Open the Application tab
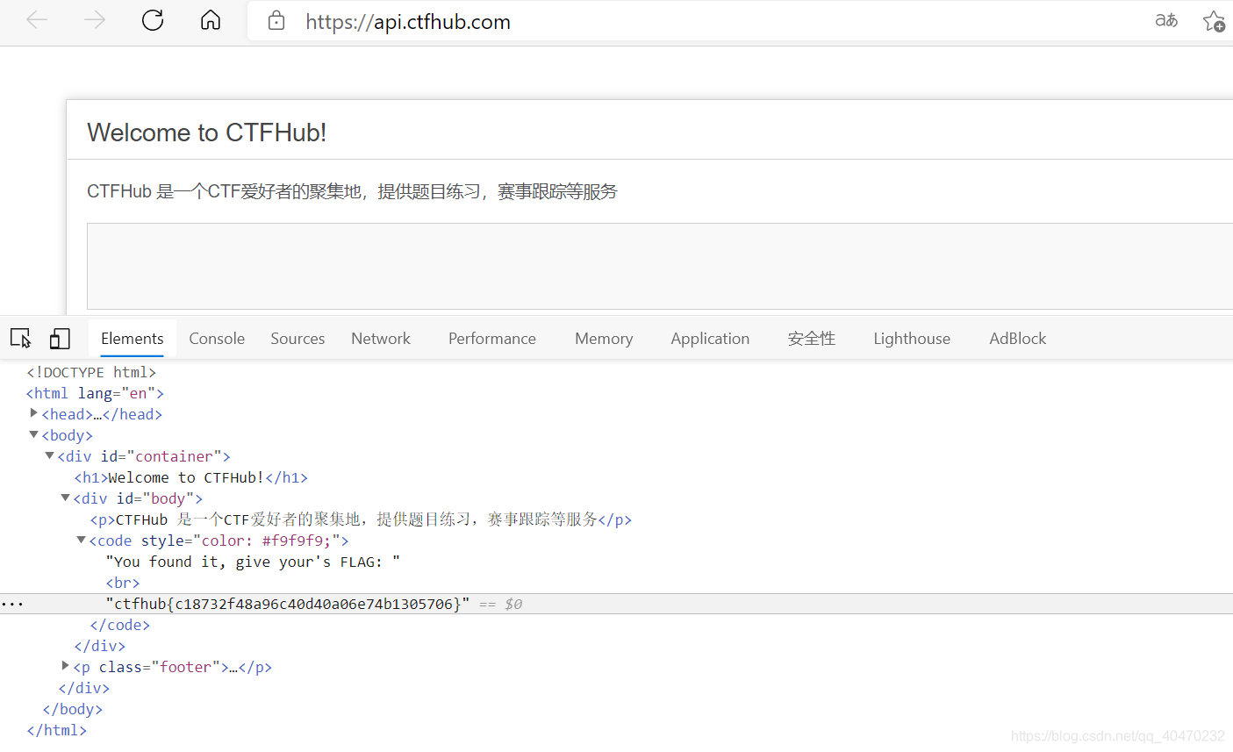The height and width of the screenshot is (752, 1233). coord(710,339)
